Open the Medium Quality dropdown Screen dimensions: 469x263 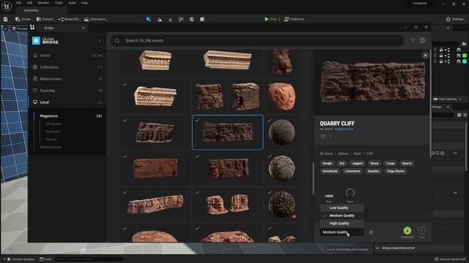(x=342, y=232)
